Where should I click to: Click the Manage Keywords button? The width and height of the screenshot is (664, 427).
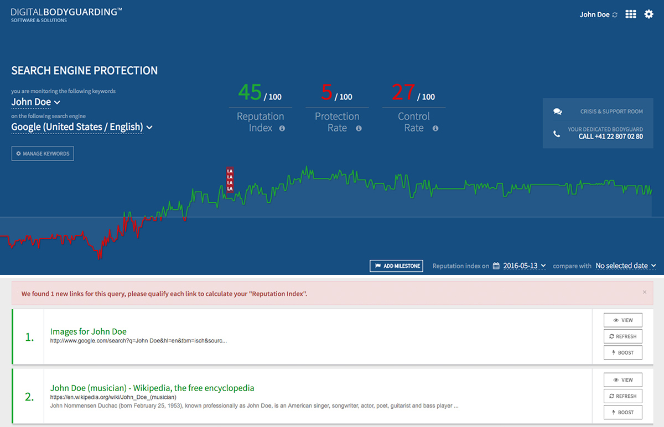point(43,154)
